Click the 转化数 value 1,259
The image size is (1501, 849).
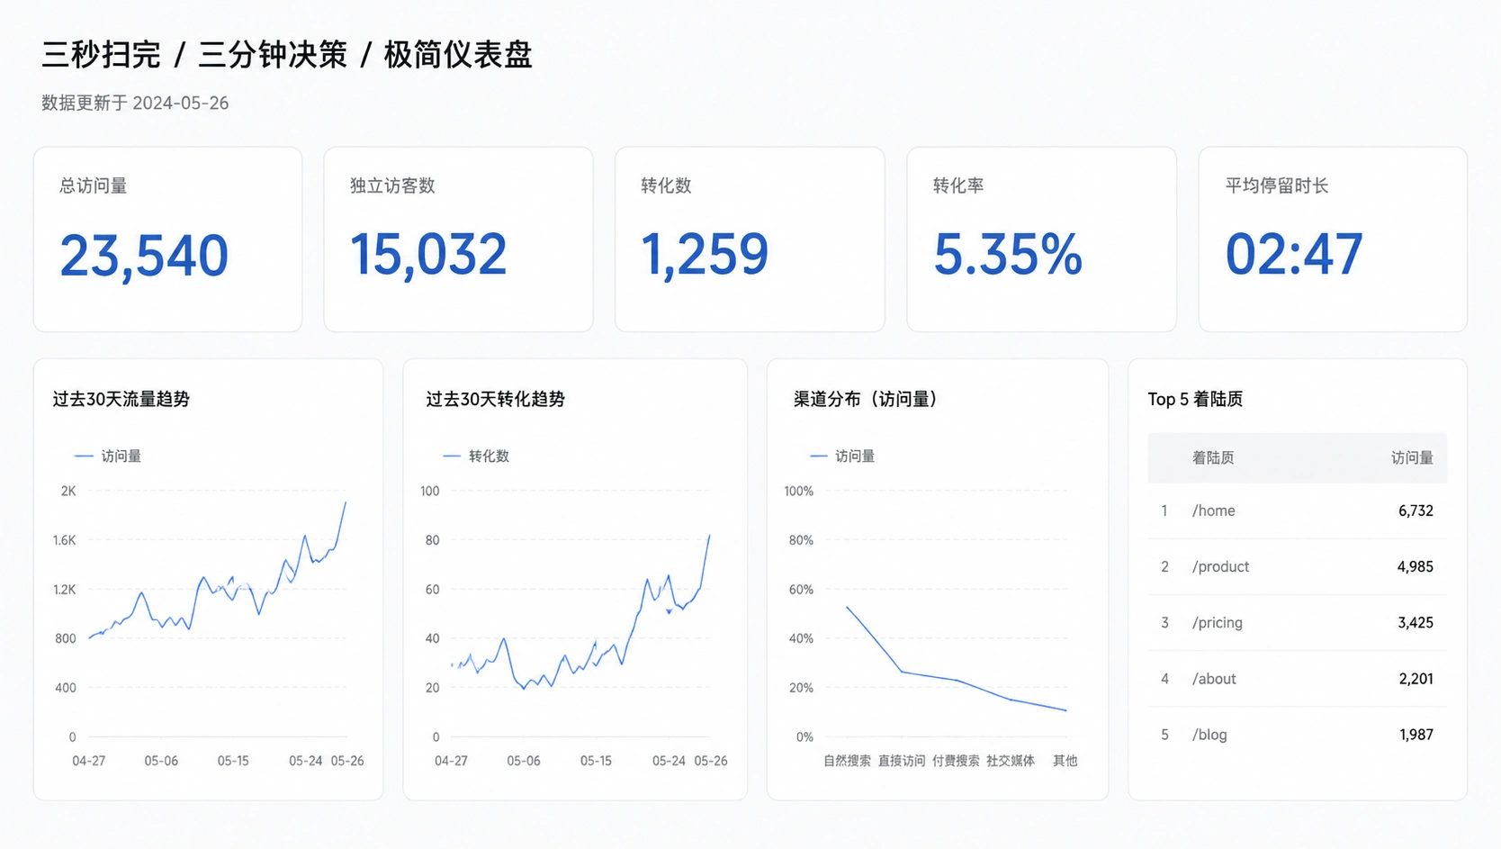tap(705, 255)
